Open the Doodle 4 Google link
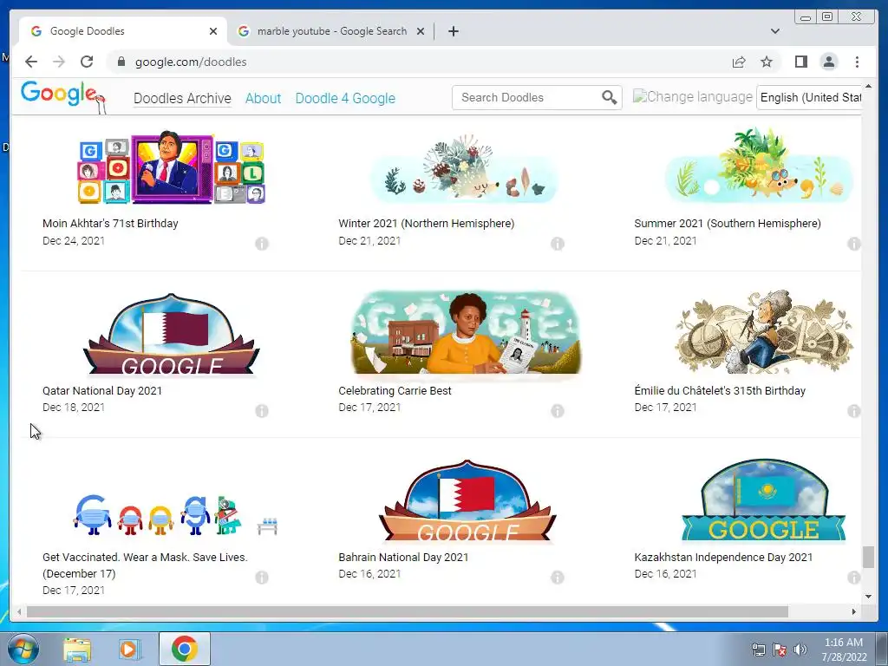This screenshot has height=666, width=888. pos(345,98)
